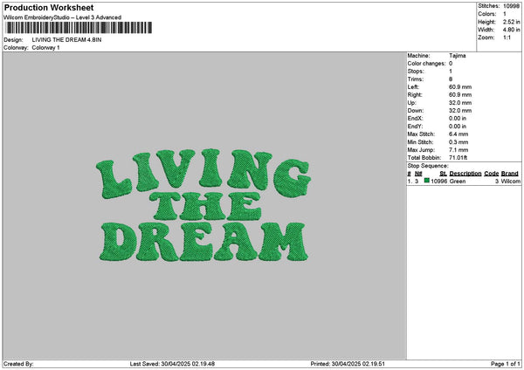Select the 'Last Saved: 30/04/2025 02.19.48' text
The image size is (524, 370).
[172, 364]
